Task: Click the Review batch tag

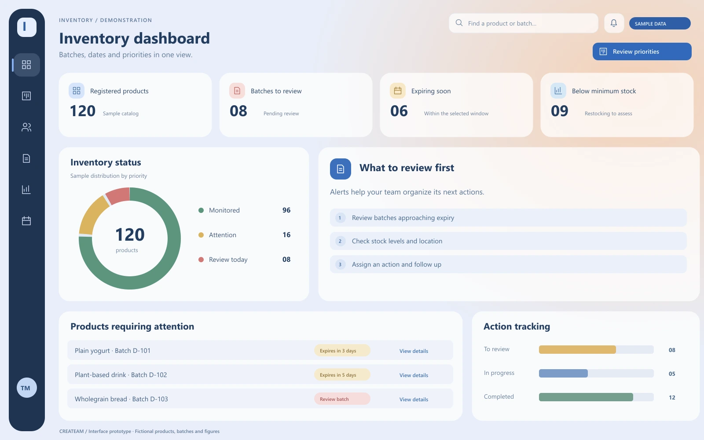Action: click(x=342, y=399)
